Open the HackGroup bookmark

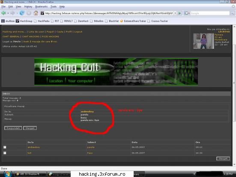[24, 21]
